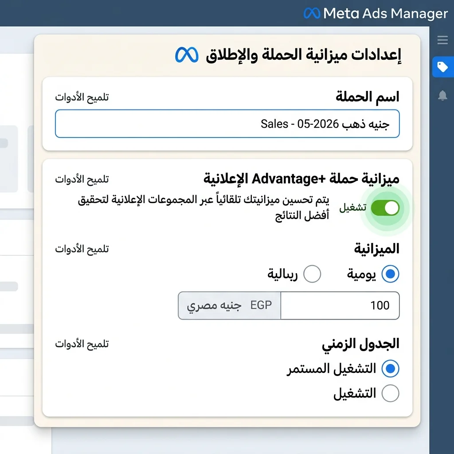Click the الجدول الزمني section heading
The height and width of the screenshot is (454, 454).
point(360,344)
